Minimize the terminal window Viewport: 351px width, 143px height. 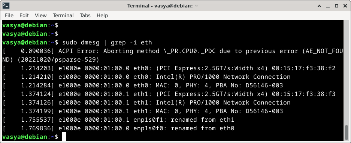tap(328, 6)
